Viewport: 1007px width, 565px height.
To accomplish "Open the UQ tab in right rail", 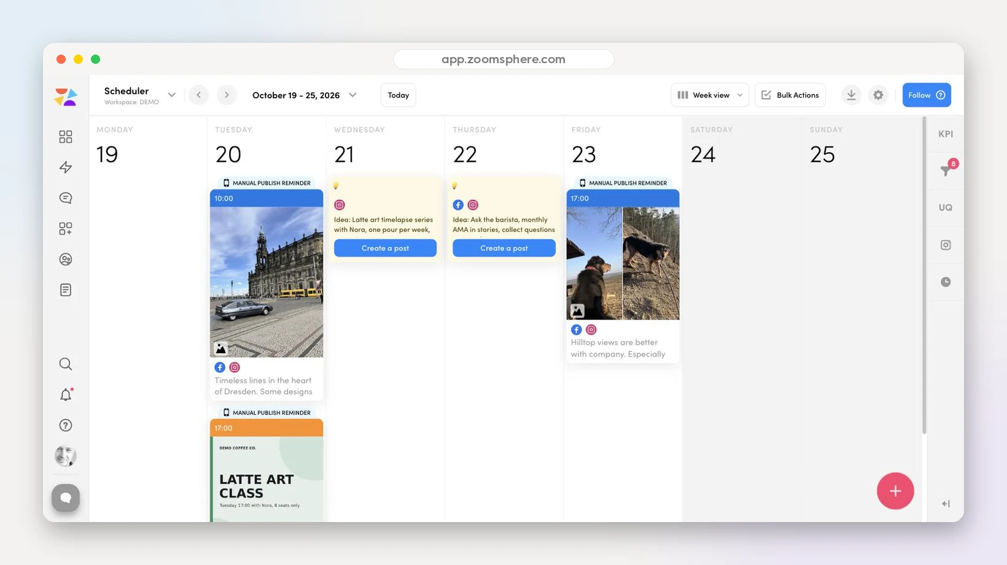I will pyautogui.click(x=946, y=207).
